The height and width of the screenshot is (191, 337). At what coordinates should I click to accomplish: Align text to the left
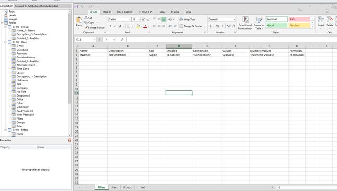point(154,26)
